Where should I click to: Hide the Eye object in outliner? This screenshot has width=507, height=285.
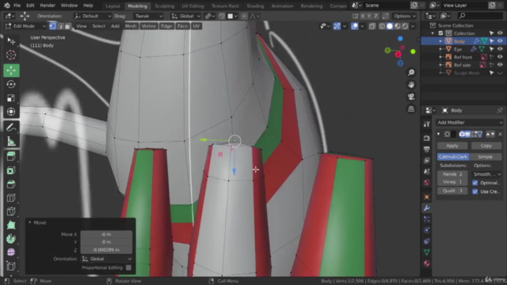pos(500,49)
